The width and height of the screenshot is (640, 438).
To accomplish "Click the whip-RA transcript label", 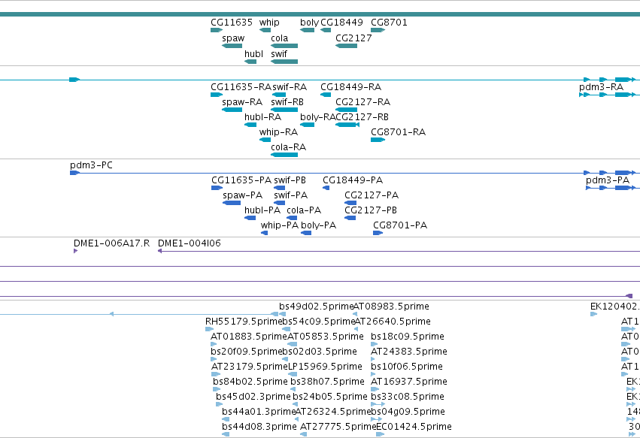I will pos(279,132).
